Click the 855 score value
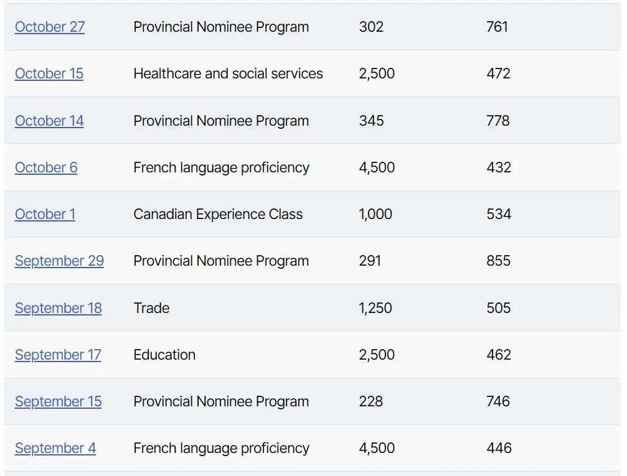Image resolution: width=627 pixels, height=476 pixels. click(x=498, y=261)
